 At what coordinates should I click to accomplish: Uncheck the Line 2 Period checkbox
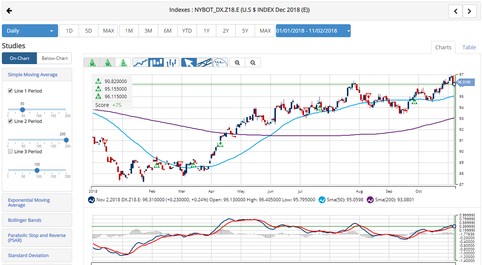10,121
